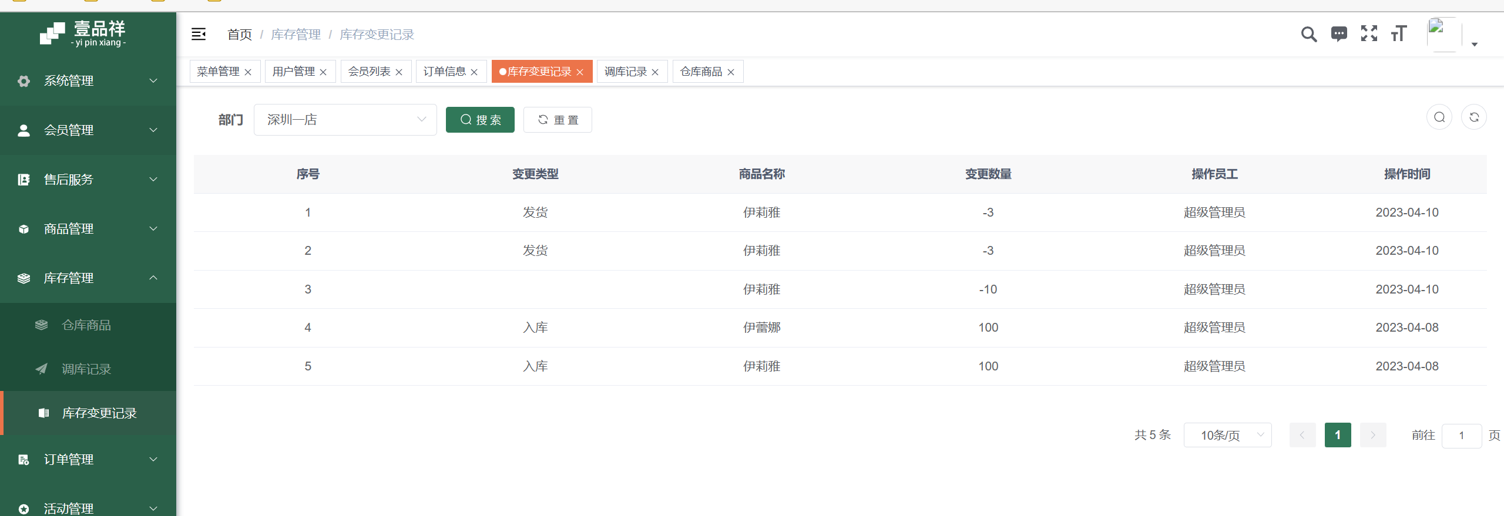Select 库存变更记录 in the sidebar

tap(88, 413)
